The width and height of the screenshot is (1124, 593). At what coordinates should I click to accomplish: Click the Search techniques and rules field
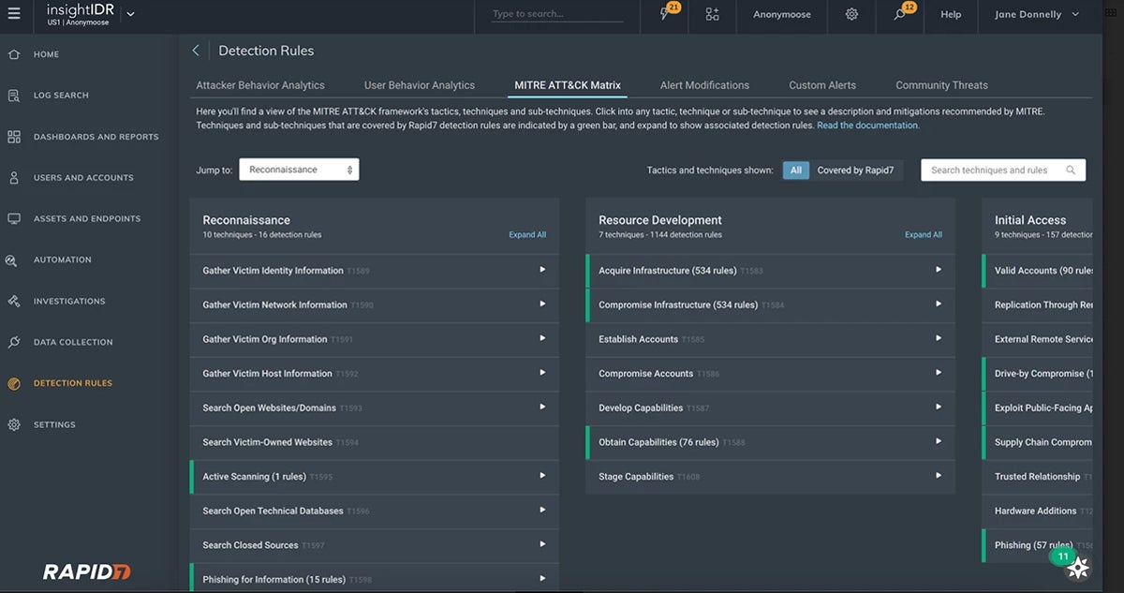(993, 170)
